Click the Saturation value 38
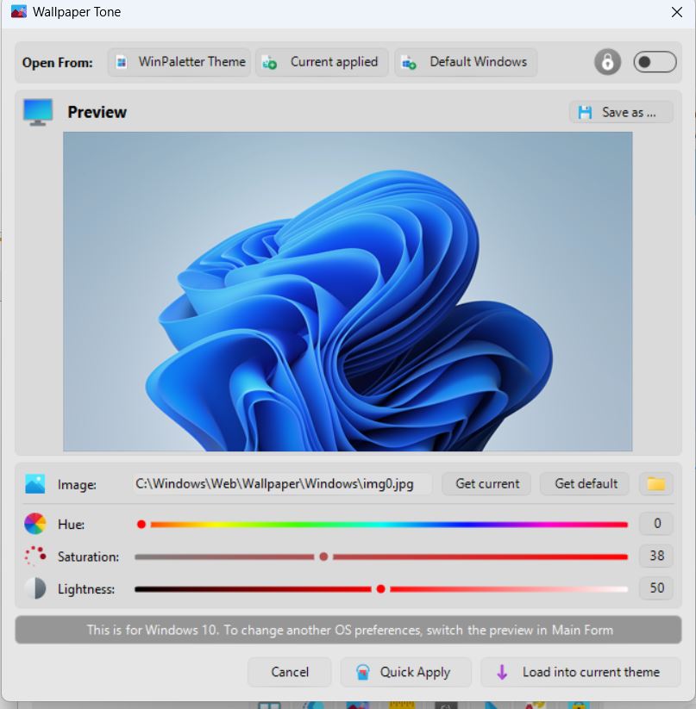Image resolution: width=696 pixels, height=709 pixels. 656,556
